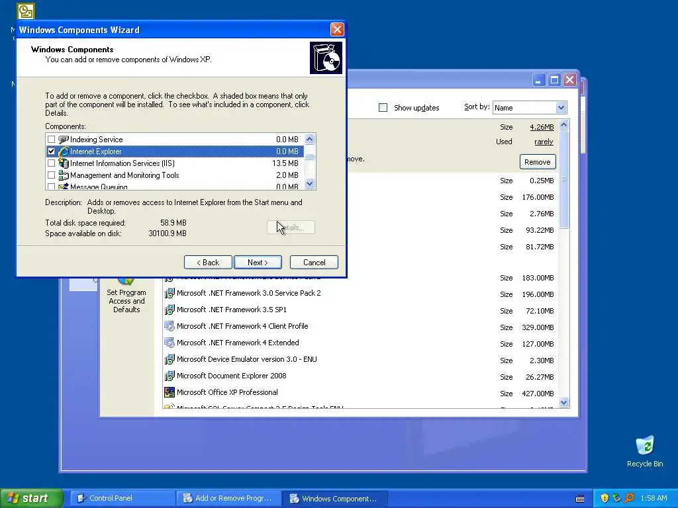Select Microsoft Office XP Professional entry

tap(228, 392)
